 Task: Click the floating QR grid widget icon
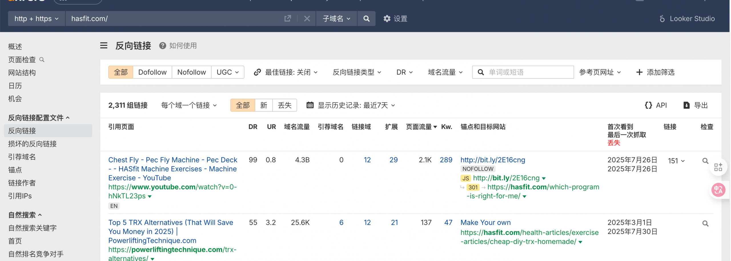click(x=718, y=167)
